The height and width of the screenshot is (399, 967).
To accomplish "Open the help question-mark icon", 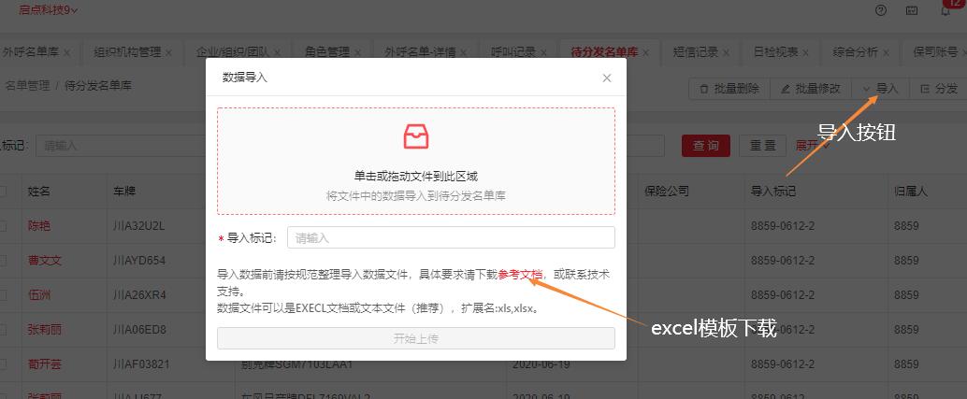I will tap(881, 10).
